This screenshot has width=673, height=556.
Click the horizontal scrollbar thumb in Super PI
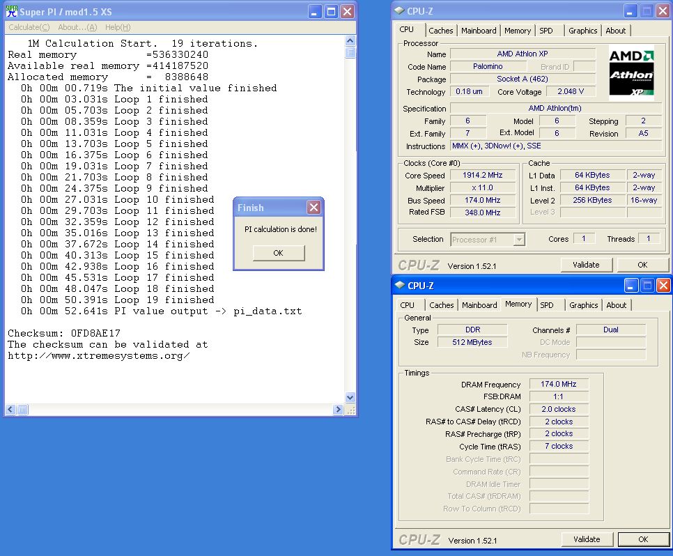[x=22, y=409]
